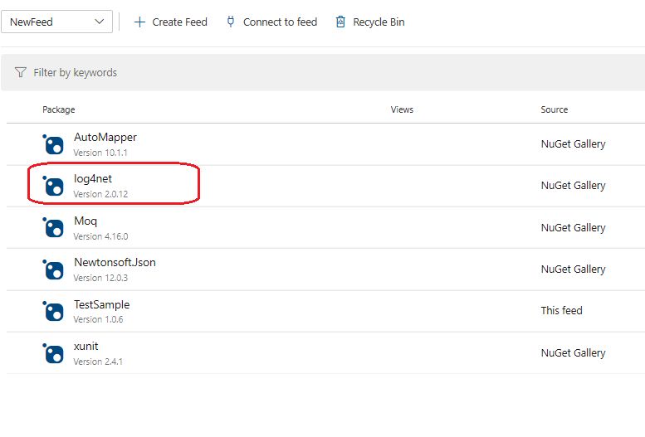The width and height of the screenshot is (645, 437).
Task: Click the NuGet icon beside log4net
Action: point(53,186)
